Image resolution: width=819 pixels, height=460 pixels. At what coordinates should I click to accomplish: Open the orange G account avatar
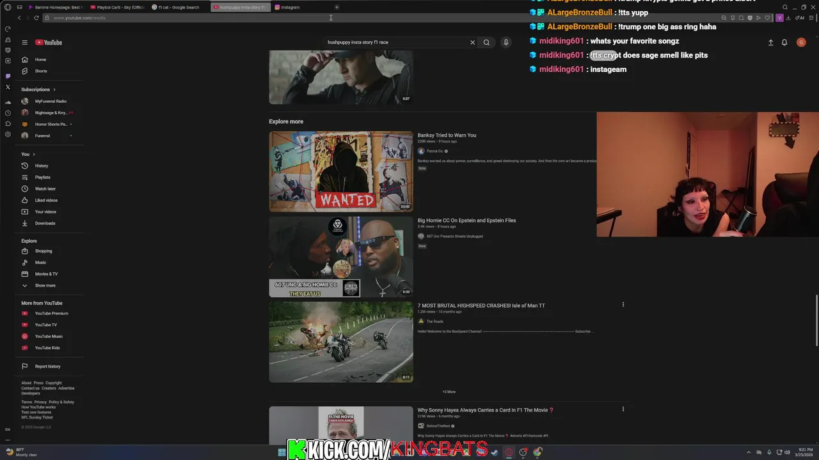[x=801, y=42]
